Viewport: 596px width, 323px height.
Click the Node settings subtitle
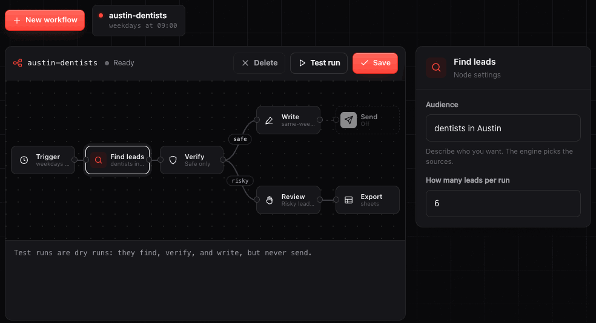coord(477,75)
